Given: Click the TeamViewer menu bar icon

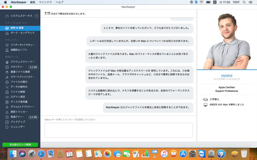Looking at the screenshot, I should click(196, 2).
